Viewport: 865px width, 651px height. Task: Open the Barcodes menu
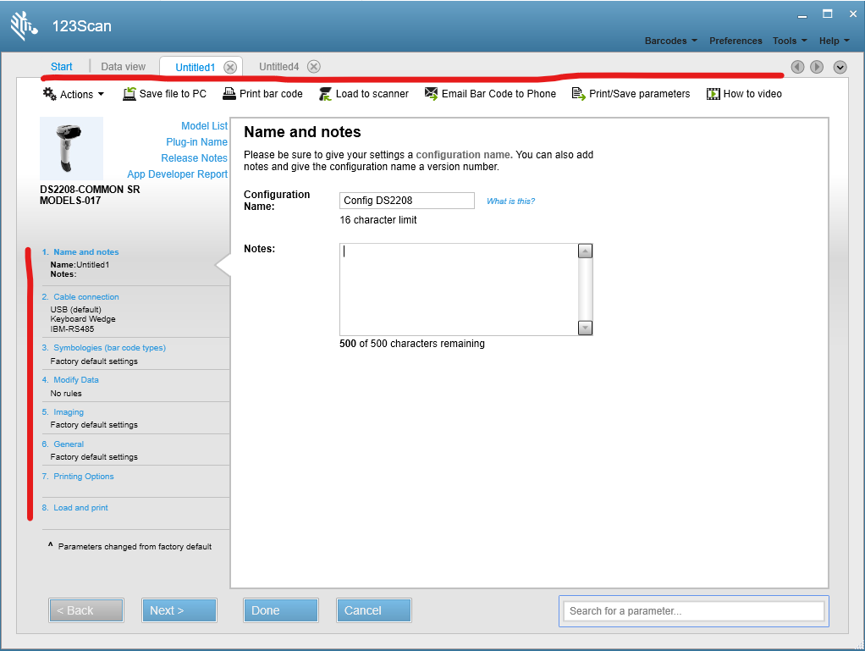[671, 41]
